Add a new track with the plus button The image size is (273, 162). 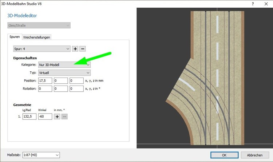[75, 49]
